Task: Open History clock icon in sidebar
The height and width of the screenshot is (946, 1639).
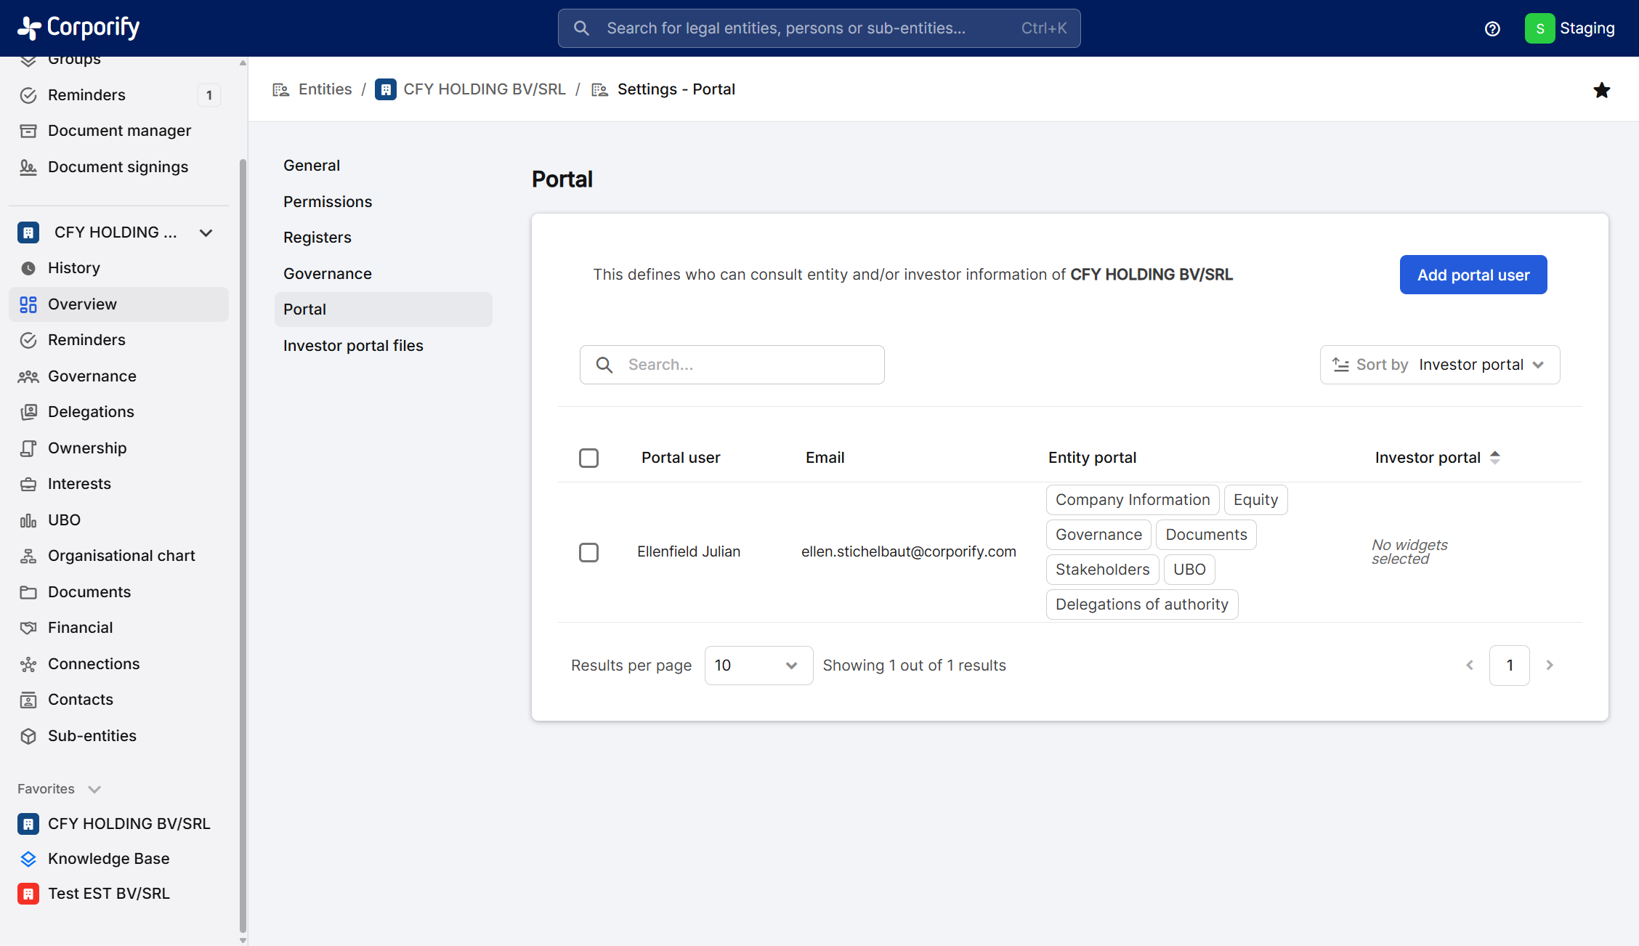Action: pos(28,268)
